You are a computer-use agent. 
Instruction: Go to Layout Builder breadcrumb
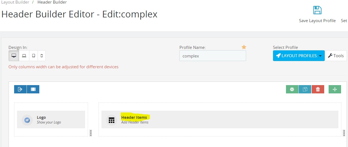[15, 2]
